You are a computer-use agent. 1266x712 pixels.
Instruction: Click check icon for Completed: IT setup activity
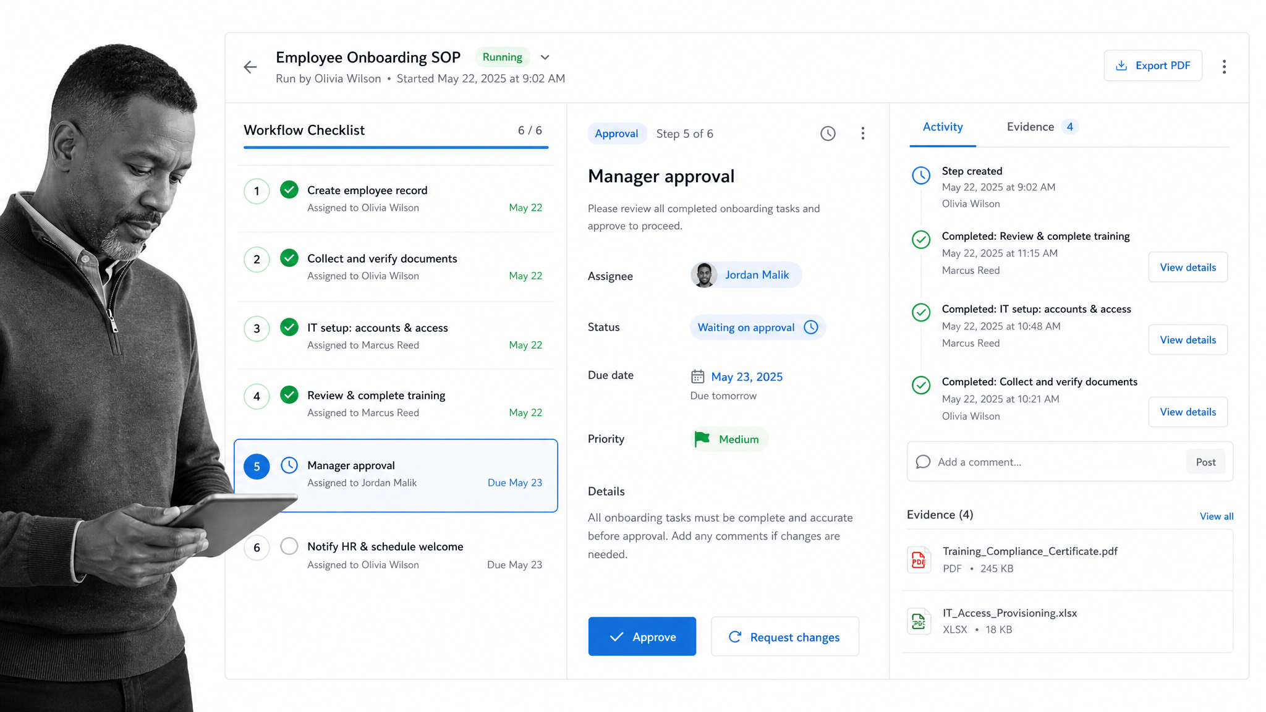click(921, 312)
